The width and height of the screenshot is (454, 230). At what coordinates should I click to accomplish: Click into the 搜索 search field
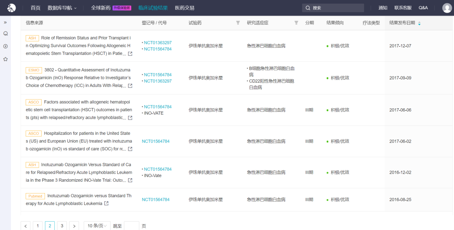(x=333, y=8)
